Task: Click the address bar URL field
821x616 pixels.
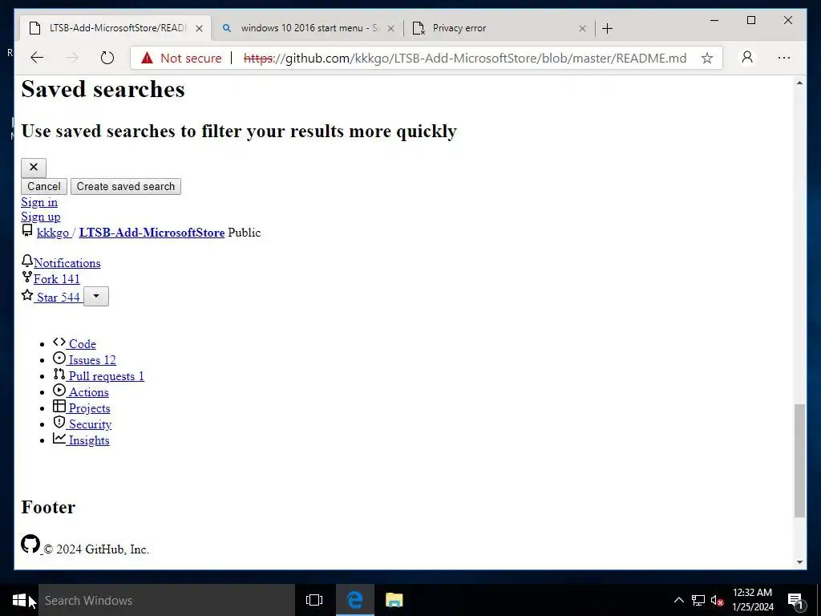Action: (x=427, y=58)
